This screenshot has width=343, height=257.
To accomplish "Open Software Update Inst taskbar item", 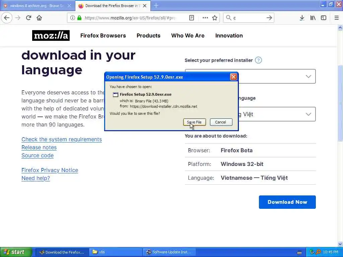I will (169, 252).
